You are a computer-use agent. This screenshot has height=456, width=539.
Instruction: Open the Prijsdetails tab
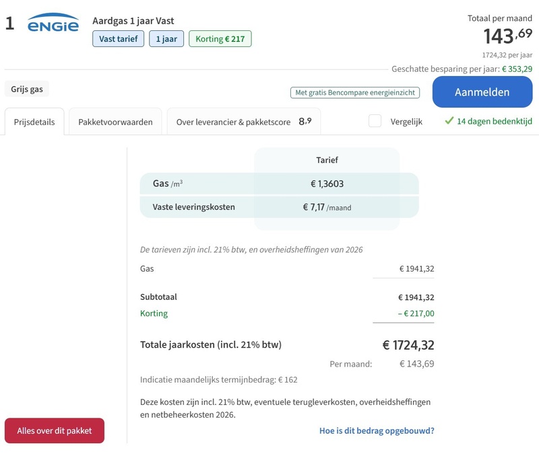click(x=34, y=122)
